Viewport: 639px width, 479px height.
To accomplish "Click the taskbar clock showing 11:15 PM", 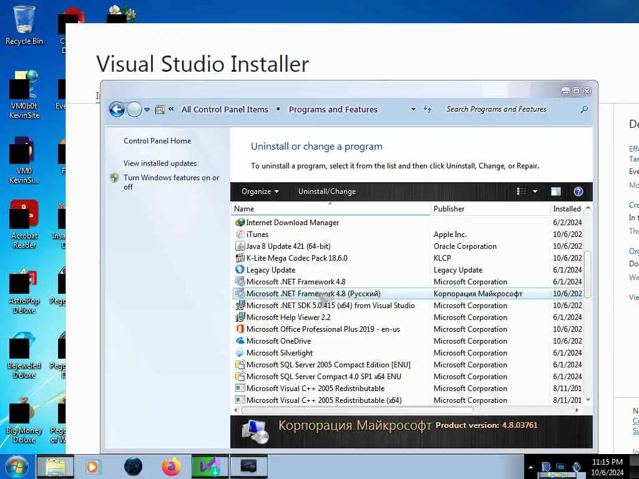I will (607, 467).
